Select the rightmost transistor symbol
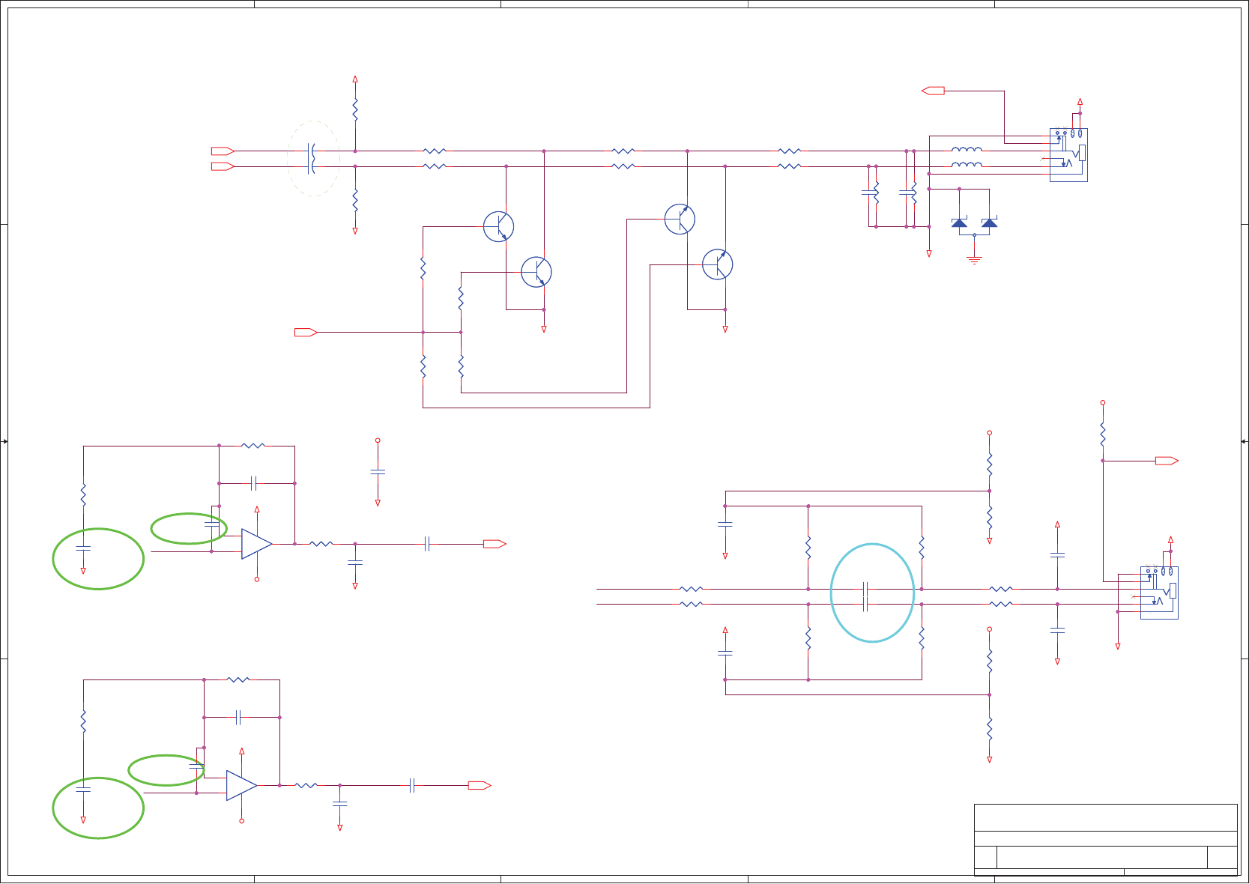The width and height of the screenshot is (1249, 884). 717,264
